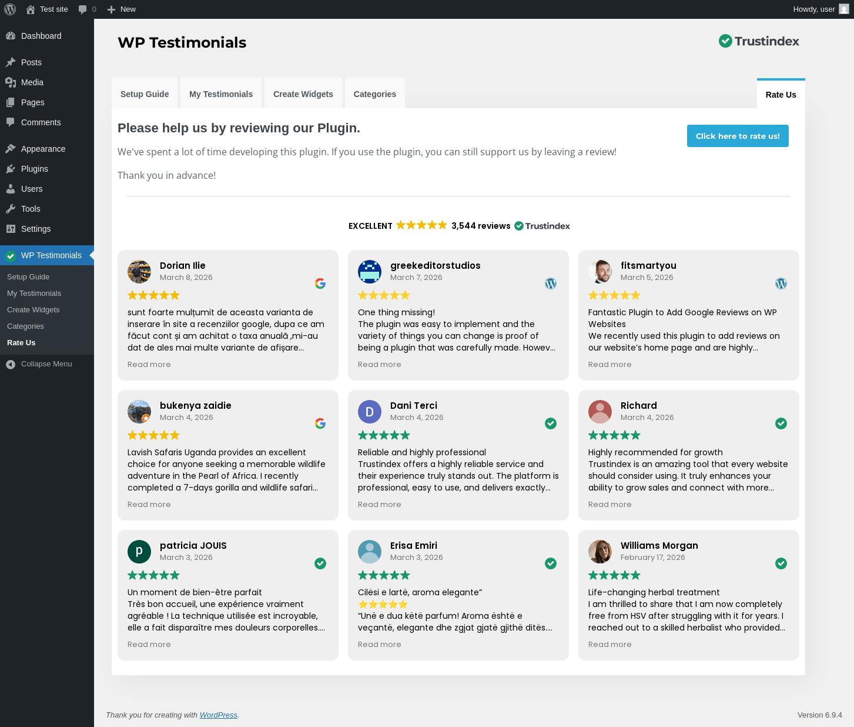Expand Read more on greekeditorstudios' review
The height and width of the screenshot is (727, 854).
pos(380,365)
